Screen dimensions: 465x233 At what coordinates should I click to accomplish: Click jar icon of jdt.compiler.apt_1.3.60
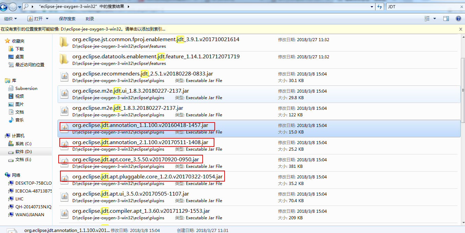click(64, 214)
